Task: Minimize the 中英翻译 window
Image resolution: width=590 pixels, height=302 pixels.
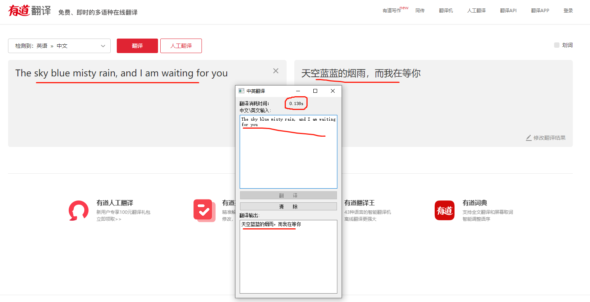Action: 298,91
